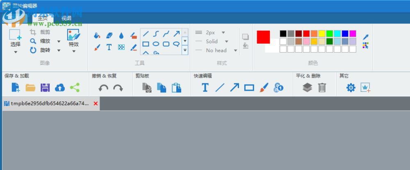Use quick edit text T tool

205,87
